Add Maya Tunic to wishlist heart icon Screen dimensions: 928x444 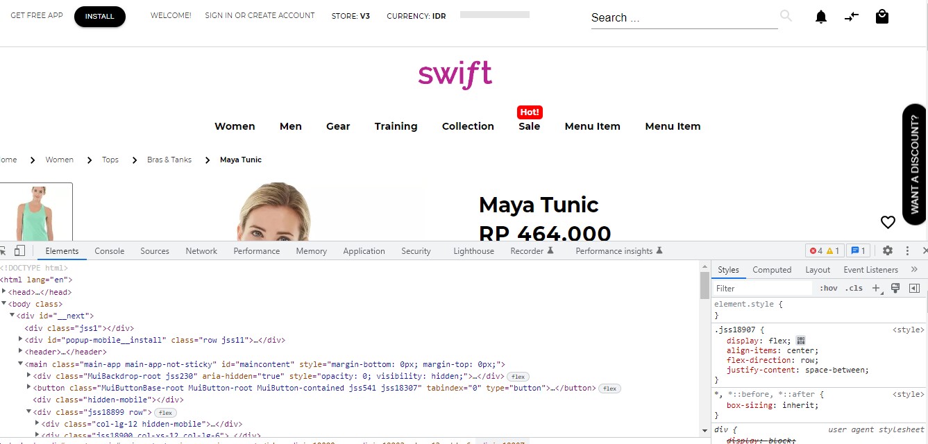point(888,222)
